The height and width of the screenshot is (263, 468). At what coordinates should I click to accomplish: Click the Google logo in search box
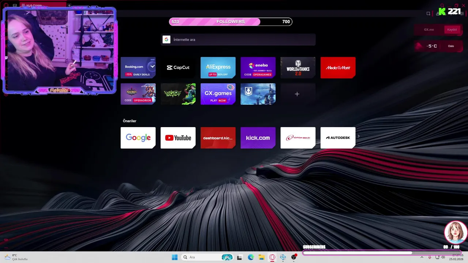(167, 39)
